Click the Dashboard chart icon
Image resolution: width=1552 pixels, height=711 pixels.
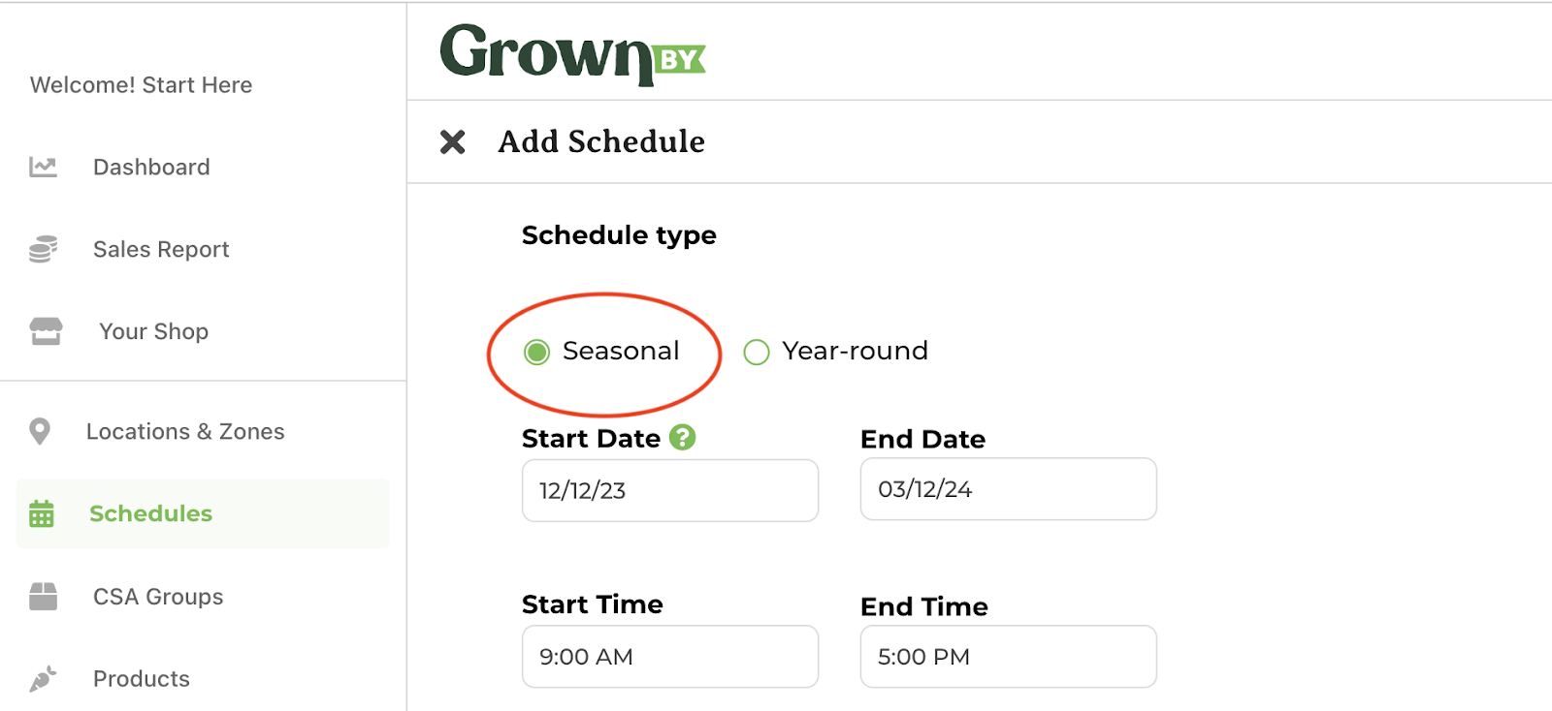point(43,168)
